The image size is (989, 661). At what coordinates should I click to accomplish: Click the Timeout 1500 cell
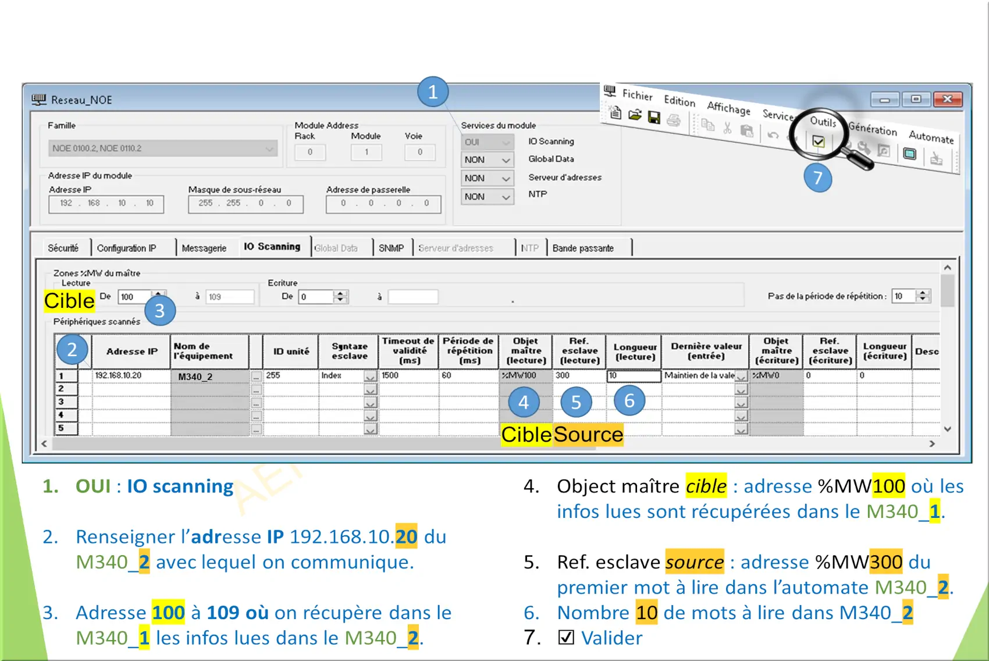coord(408,376)
